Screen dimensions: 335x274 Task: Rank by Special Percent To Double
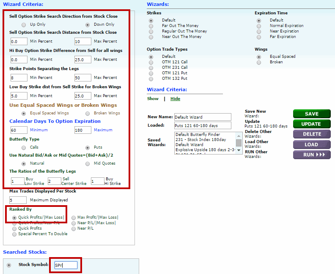14,234
